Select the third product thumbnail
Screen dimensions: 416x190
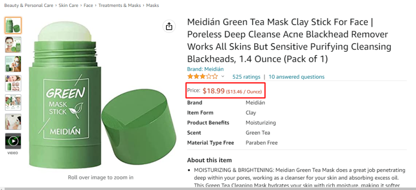(x=13, y=64)
